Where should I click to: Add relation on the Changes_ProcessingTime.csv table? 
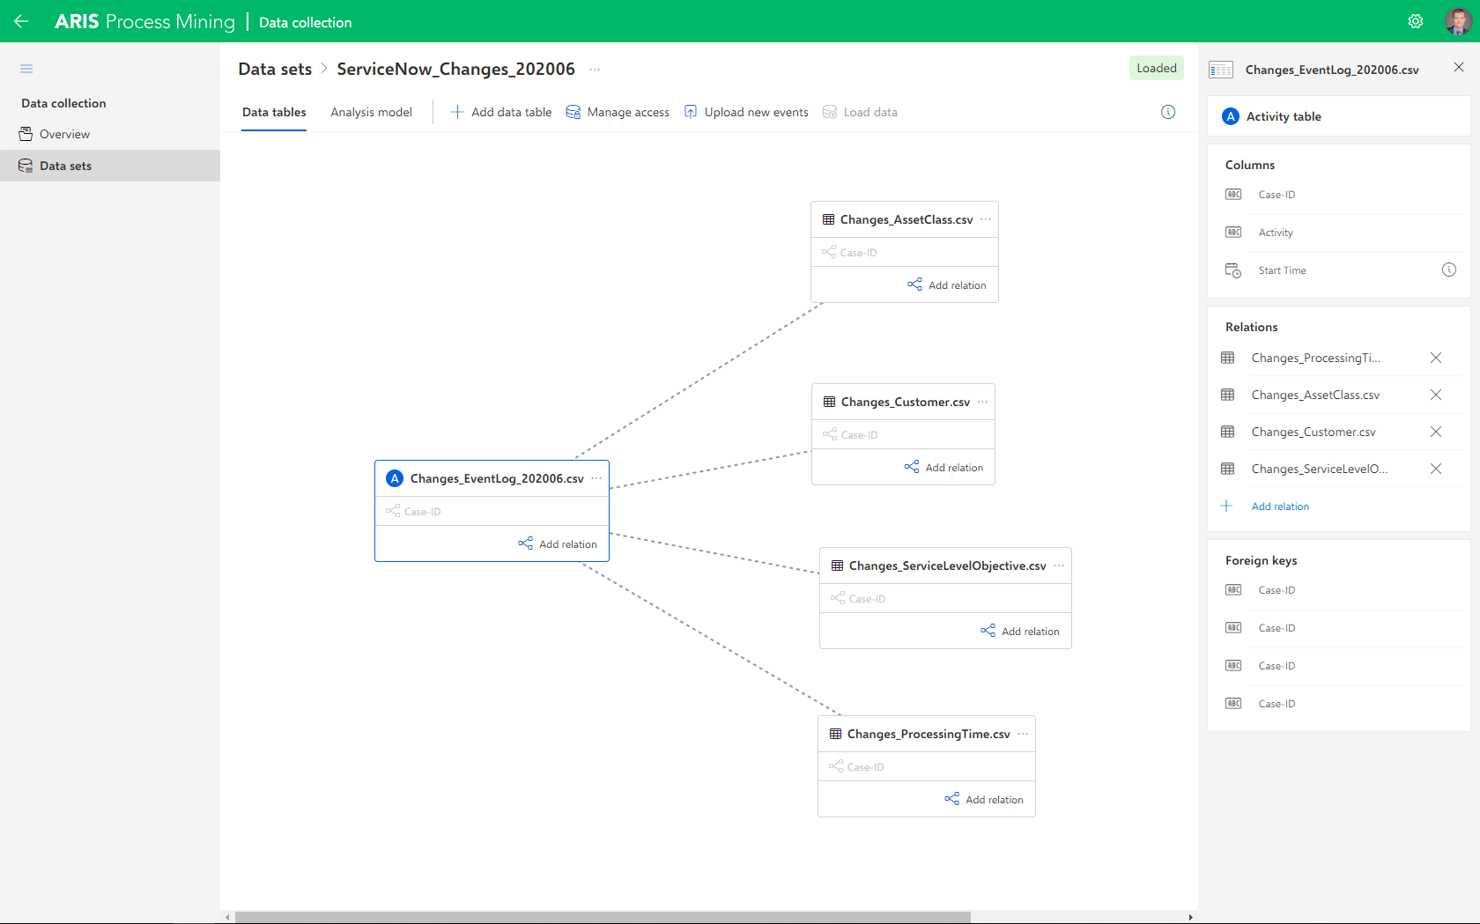(984, 799)
